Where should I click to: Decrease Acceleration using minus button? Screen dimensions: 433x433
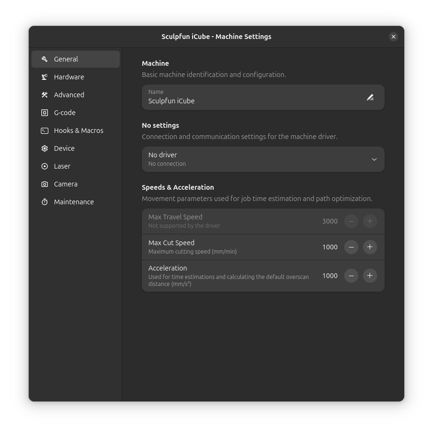[x=351, y=276]
